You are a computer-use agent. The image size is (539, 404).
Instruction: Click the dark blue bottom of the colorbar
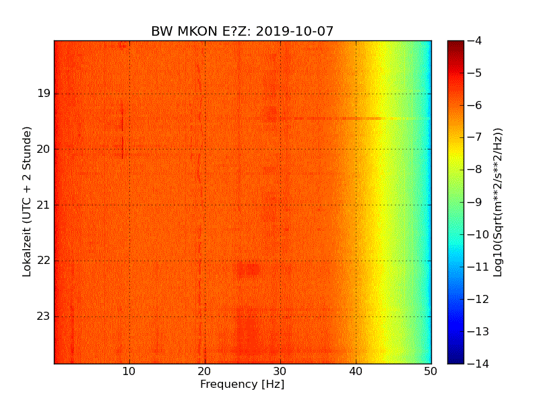pyautogui.click(x=456, y=359)
